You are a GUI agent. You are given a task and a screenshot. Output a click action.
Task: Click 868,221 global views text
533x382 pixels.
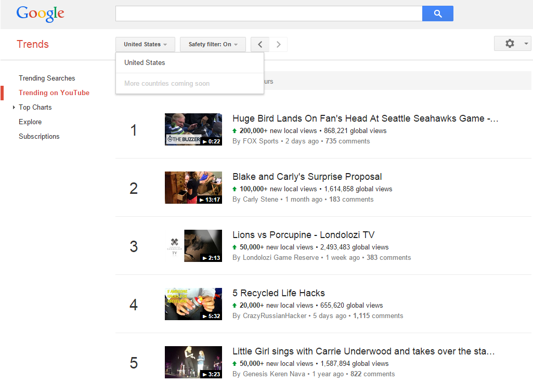click(x=355, y=131)
